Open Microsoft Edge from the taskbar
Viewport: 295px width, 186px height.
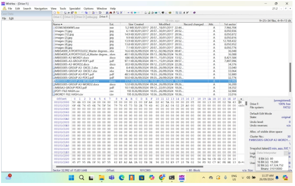pyautogui.click(x=122, y=177)
